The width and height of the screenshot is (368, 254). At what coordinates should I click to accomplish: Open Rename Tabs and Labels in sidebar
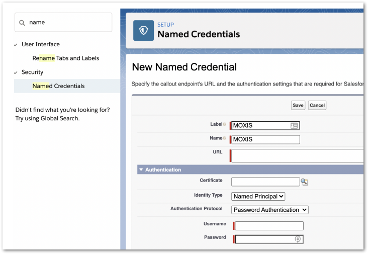pos(65,58)
